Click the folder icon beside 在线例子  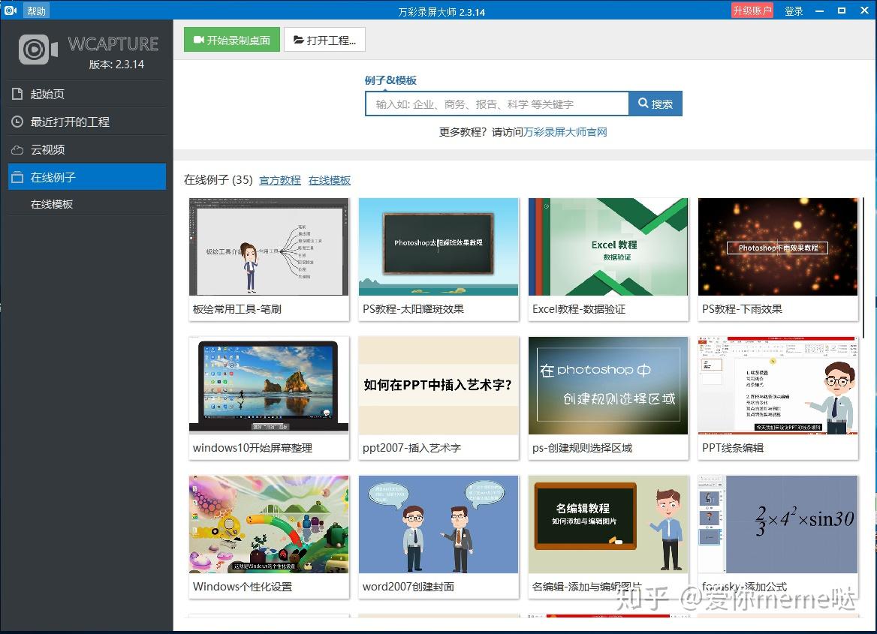click(17, 177)
